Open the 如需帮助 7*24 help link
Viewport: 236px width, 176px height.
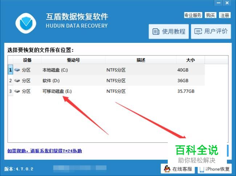tap(45, 151)
